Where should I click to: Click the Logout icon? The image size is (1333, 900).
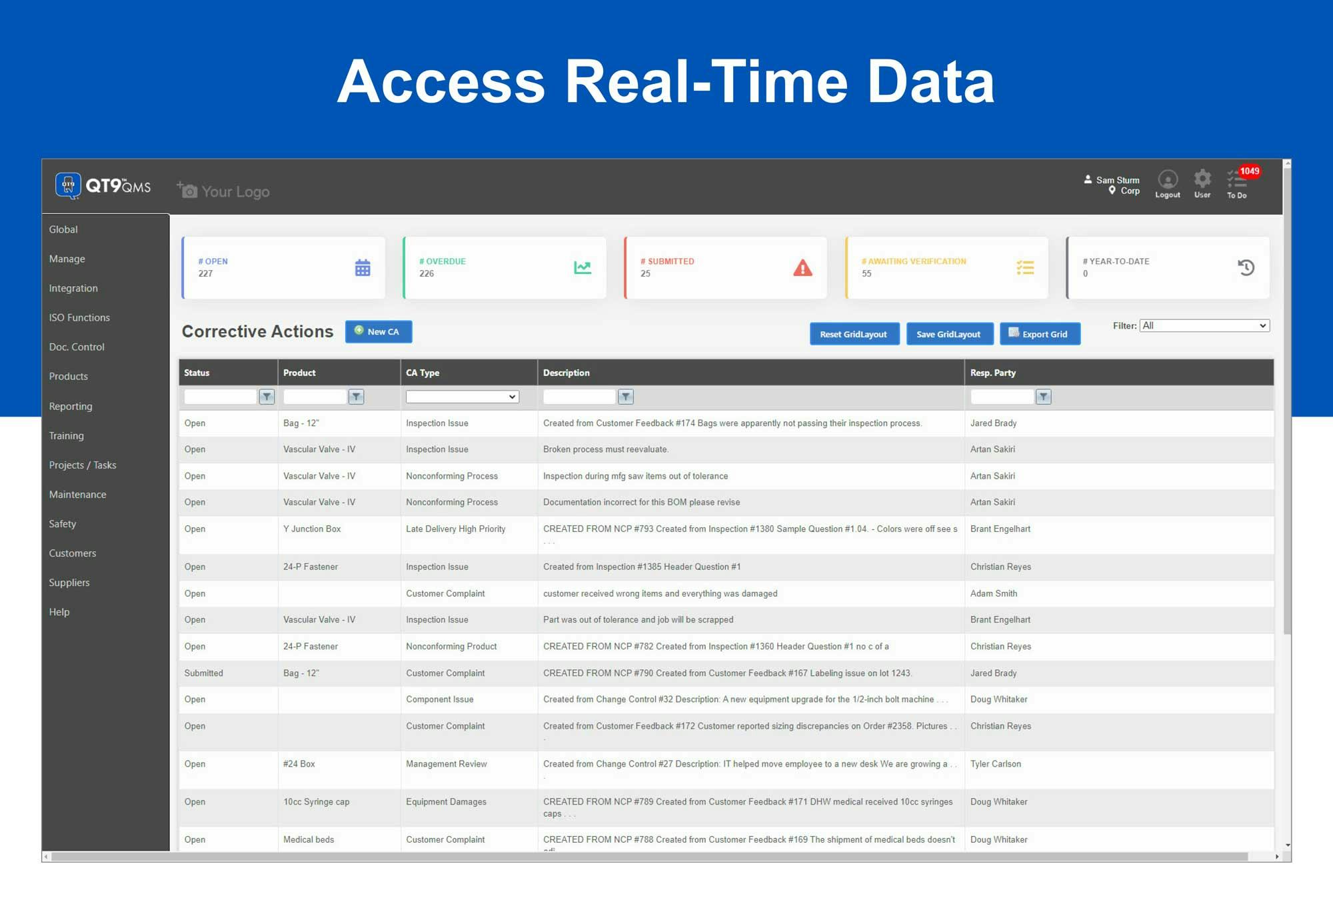1167,179
